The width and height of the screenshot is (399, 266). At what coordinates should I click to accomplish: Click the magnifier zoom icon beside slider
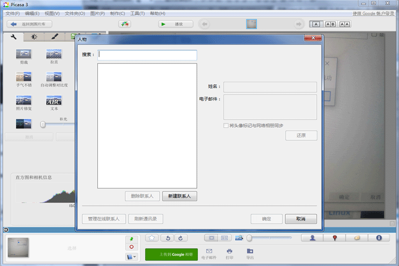[x=239, y=238]
